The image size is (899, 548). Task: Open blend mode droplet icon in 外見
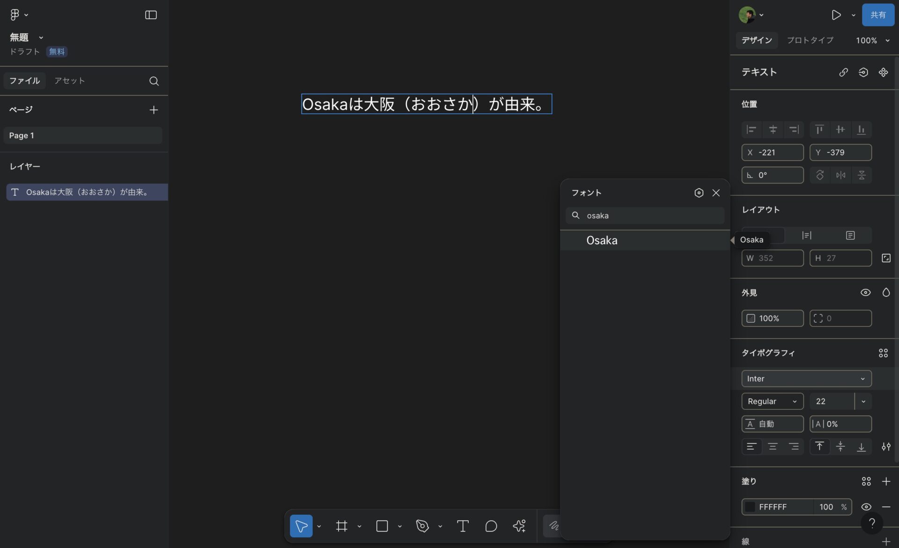tap(886, 293)
